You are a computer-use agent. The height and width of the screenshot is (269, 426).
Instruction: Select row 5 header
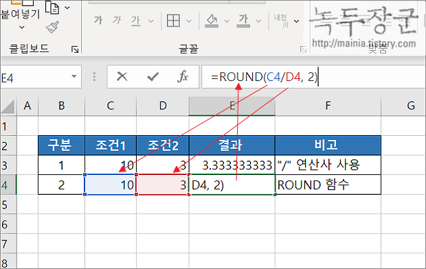[x=8, y=204]
